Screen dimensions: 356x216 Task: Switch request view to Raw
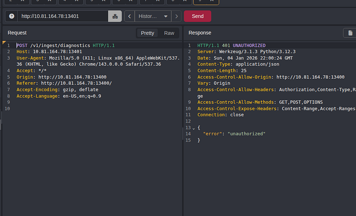[x=169, y=33]
